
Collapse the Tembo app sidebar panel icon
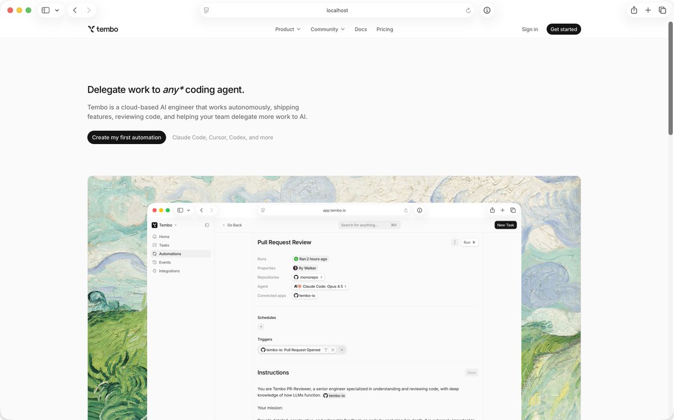tap(207, 225)
